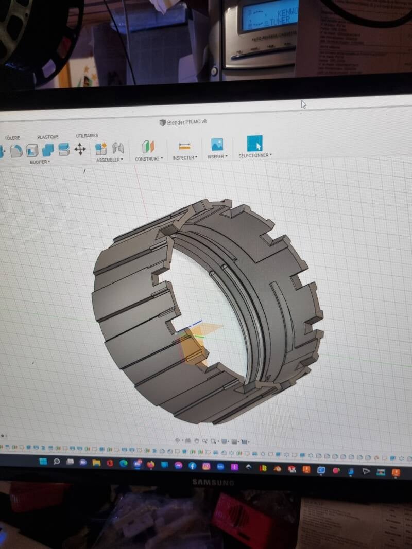Image resolution: width=412 pixels, height=549 pixels.
Task: Open the INSÉRER dropdown menu
Action: tap(217, 156)
